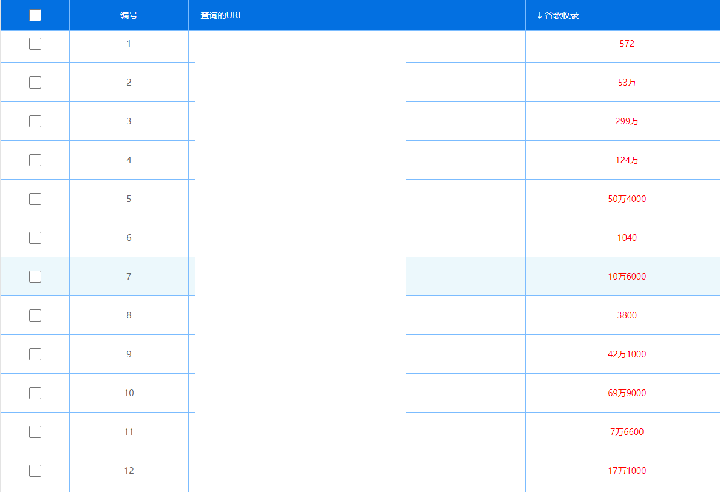Tick the checkbox in row 4

[x=35, y=160]
